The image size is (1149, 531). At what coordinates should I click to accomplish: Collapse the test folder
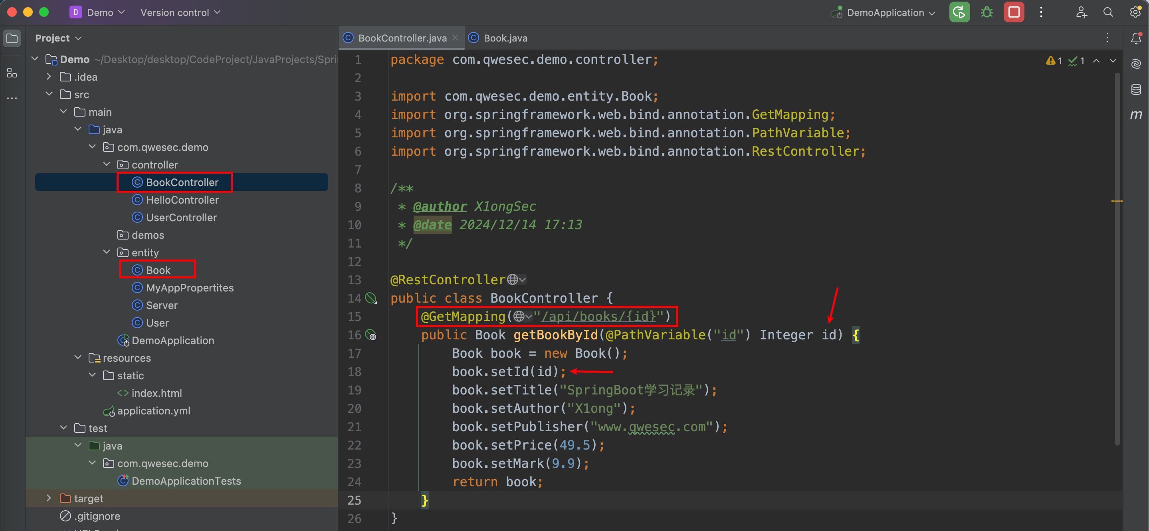click(63, 428)
